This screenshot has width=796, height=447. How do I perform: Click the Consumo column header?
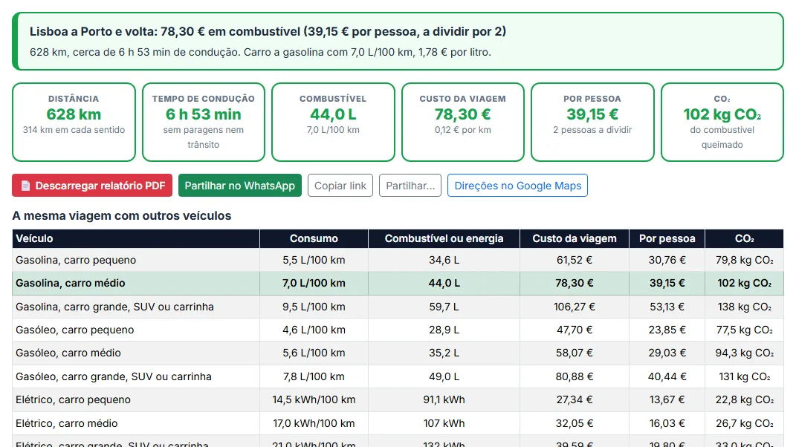pos(314,238)
